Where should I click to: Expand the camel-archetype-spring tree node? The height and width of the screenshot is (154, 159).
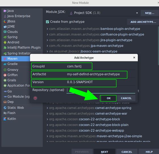point(47,108)
